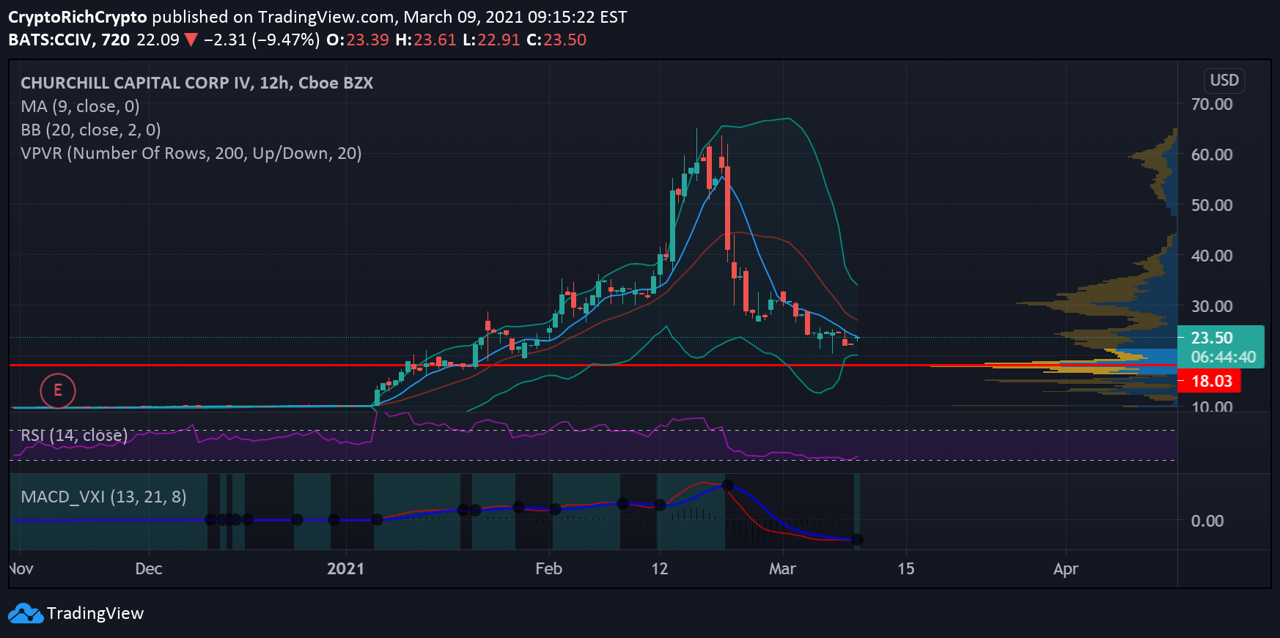The height and width of the screenshot is (638, 1280).
Task: Click the last MACD crossover dot at chart end
Action: coord(858,539)
